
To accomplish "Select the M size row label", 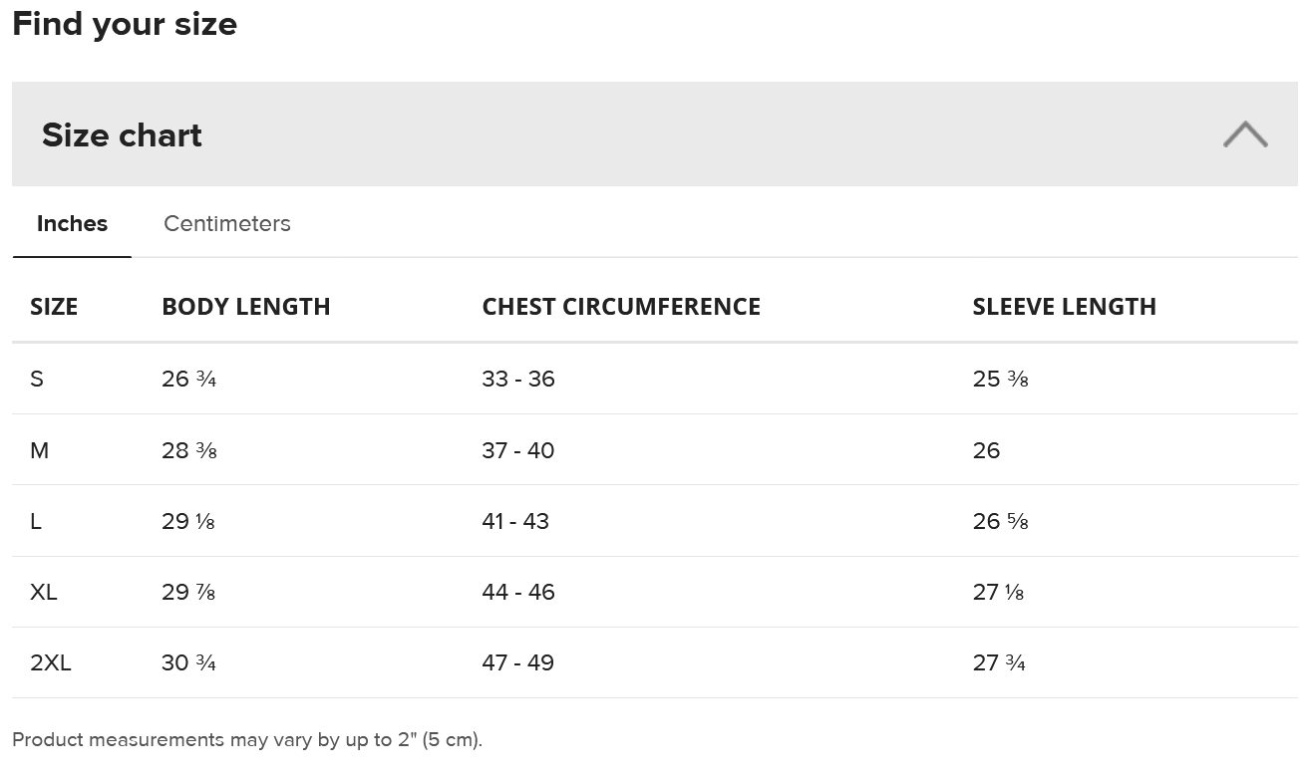I will tap(39, 451).
